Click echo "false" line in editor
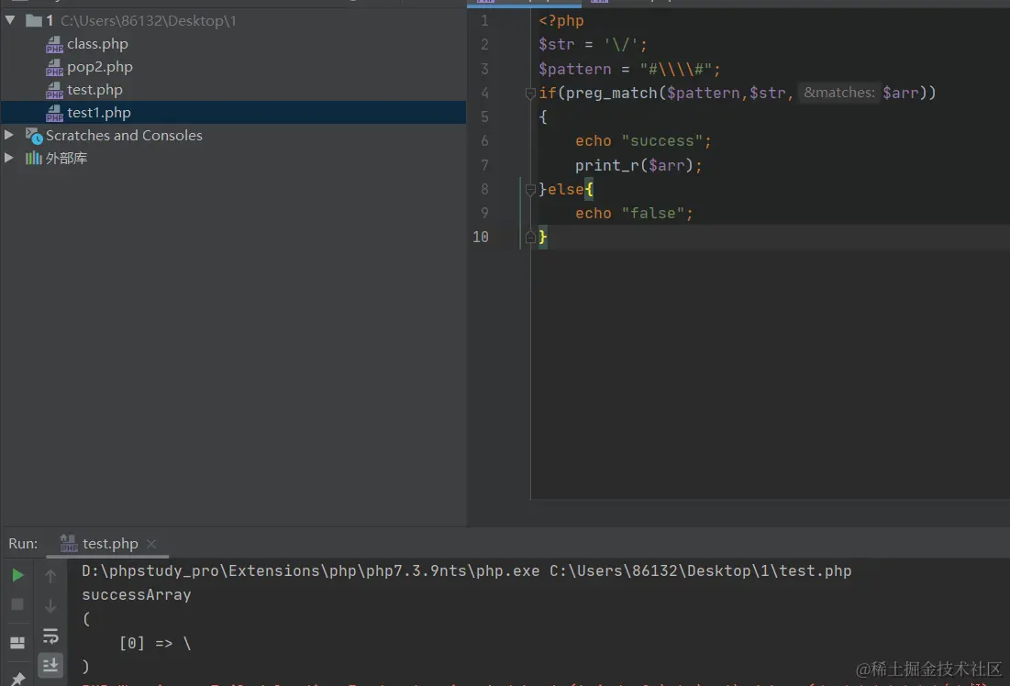The width and height of the screenshot is (1010, 686). pos(634,213)
